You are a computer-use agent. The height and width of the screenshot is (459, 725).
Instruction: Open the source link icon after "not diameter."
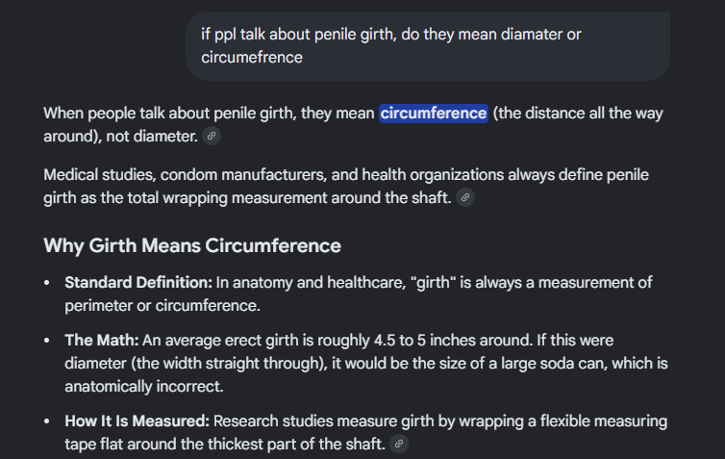coord(212,136)
